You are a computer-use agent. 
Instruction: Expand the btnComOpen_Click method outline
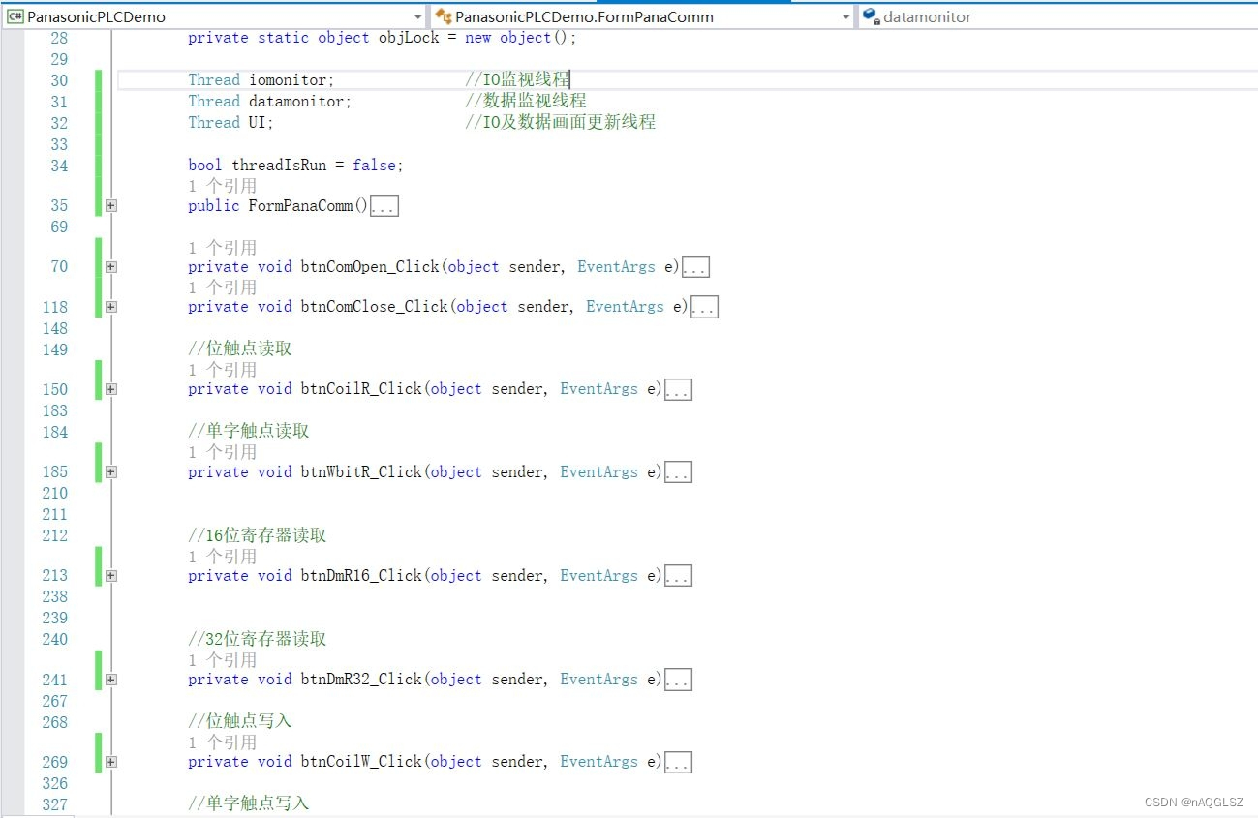(x=111, y=267)
